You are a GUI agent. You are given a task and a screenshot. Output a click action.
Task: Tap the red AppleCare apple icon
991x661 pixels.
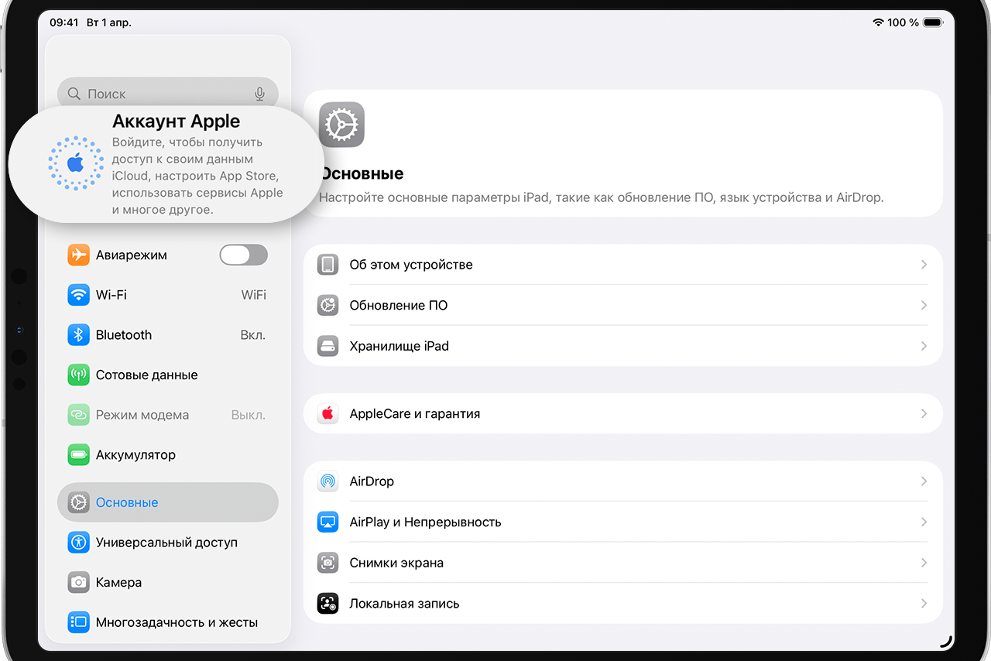click(x=328, y=414)
